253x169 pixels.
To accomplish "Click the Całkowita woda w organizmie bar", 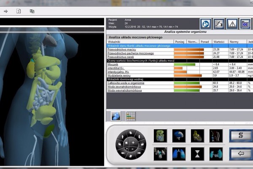I will point(188,83).
